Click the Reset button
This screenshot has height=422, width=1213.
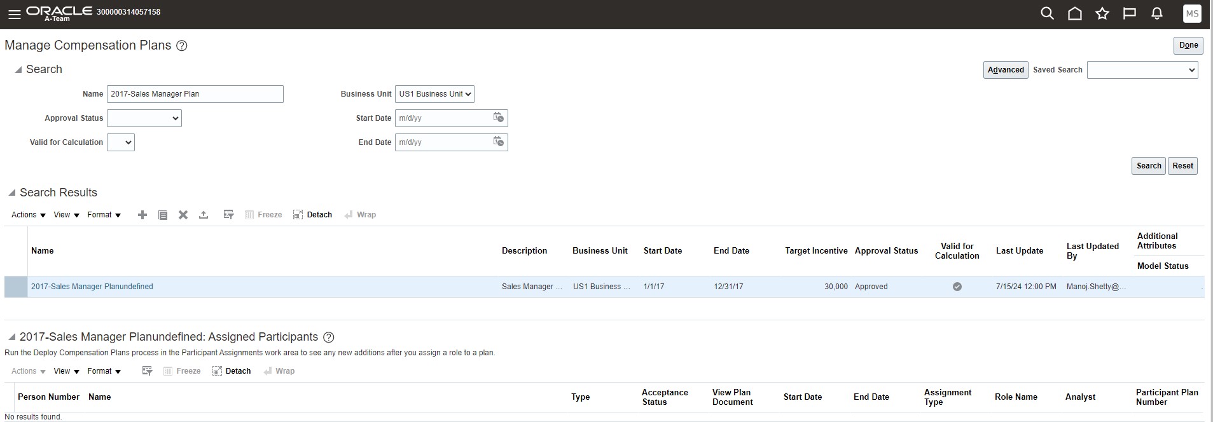(1182, 166)
